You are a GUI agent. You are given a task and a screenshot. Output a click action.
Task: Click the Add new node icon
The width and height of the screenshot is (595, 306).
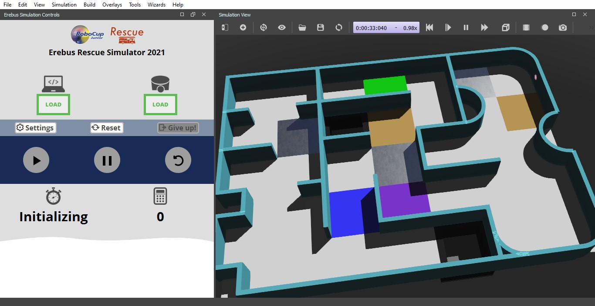pyautogui.click(x=243, y=27)
